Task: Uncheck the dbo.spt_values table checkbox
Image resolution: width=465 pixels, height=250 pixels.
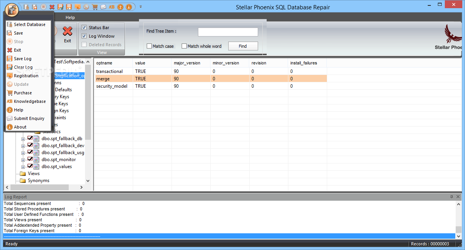Action: 30,166
